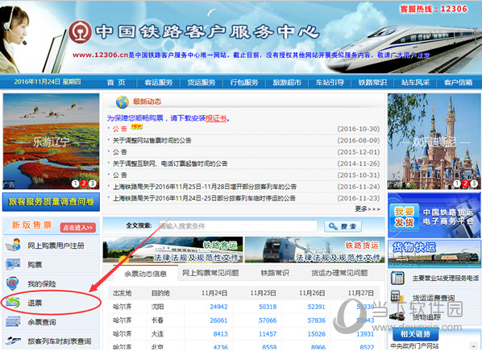The height and width of the screenshot is (351, 482).
Task: Click ticket count 15026 for 哈尔滨 to 大连
Action: [316, 334]
